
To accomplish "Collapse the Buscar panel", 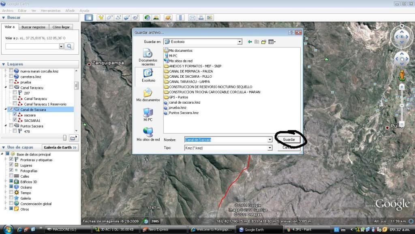I will (3, 18).
